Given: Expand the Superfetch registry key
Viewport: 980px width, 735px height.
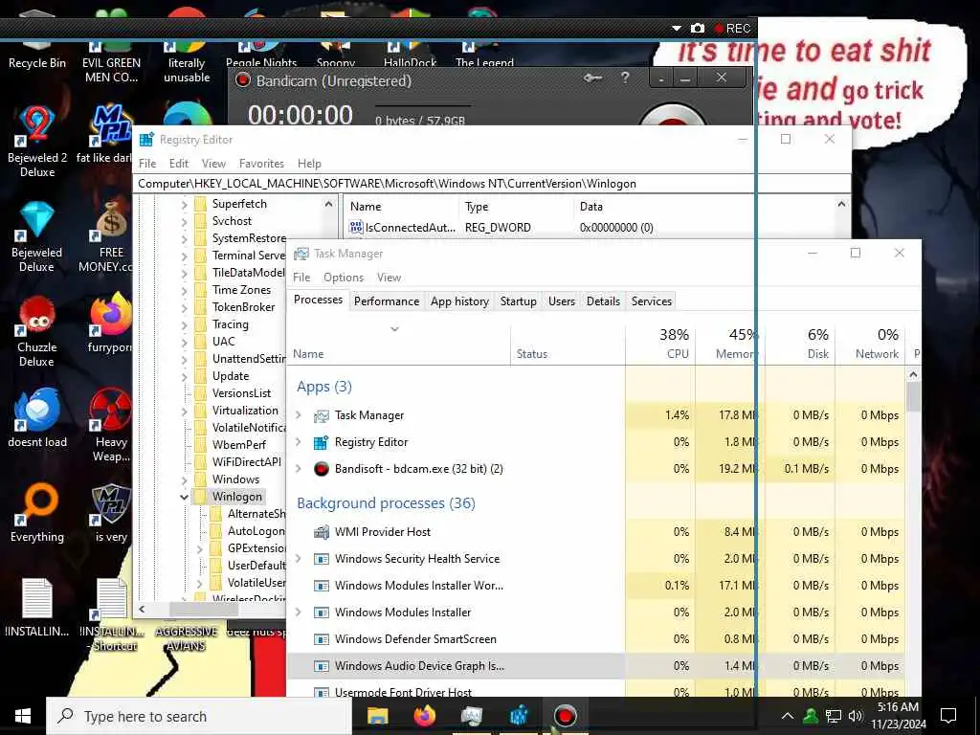Looking at the screenshot, I should point(184,205).
